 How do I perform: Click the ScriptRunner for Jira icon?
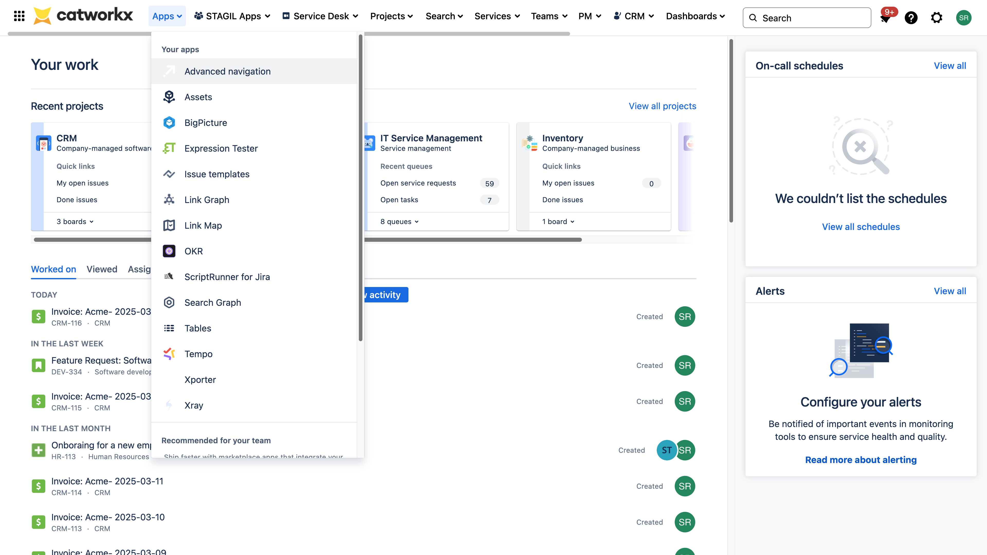click(x=169, y=276)
